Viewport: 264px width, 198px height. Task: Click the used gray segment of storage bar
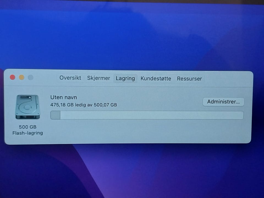55,115
